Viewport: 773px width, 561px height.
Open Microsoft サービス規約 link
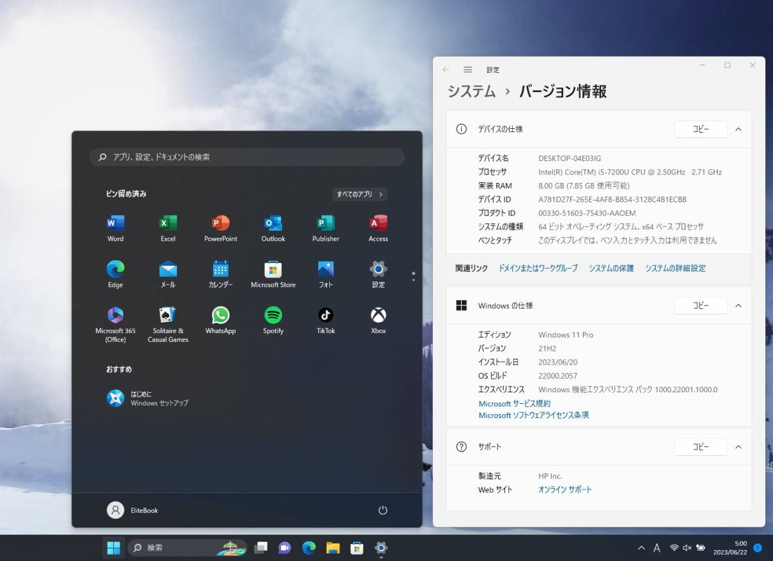tap(515, 404)
